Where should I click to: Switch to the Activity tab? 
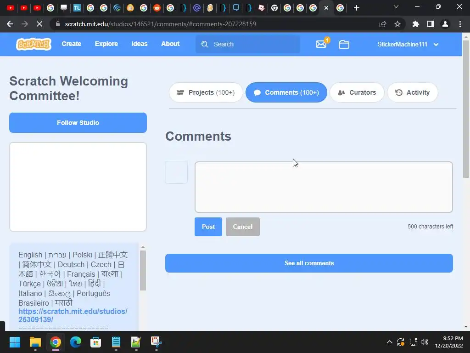click(x=413, y=92)
